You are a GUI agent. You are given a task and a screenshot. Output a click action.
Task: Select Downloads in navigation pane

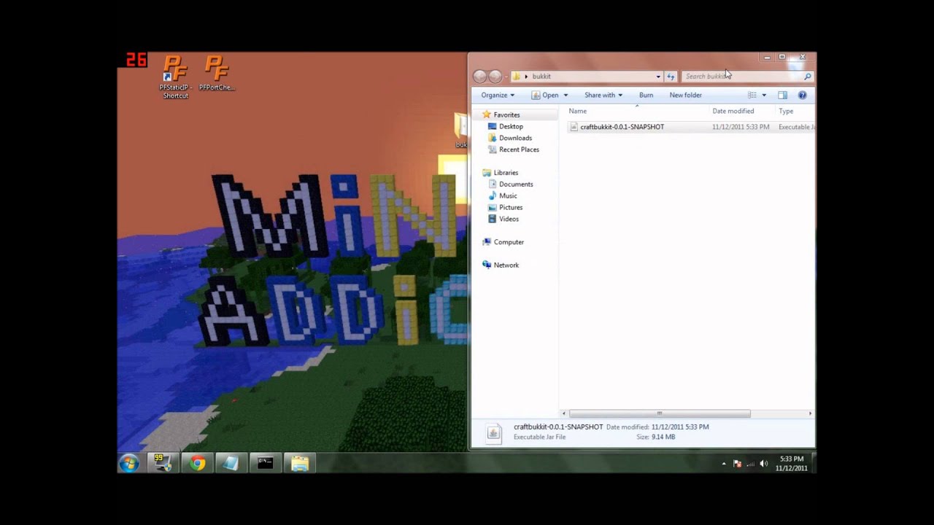click(515, 138)
